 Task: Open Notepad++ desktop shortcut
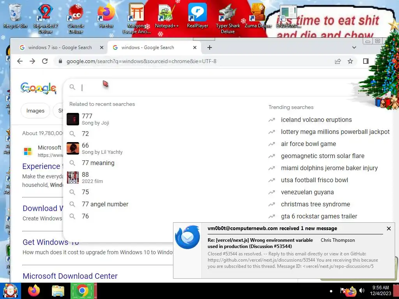coord(167,16)
